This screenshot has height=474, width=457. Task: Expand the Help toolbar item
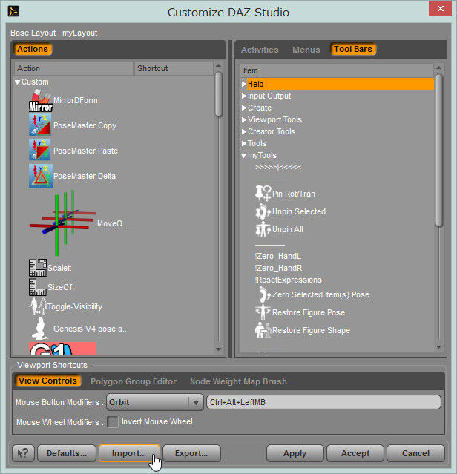[x=244, y=84]
